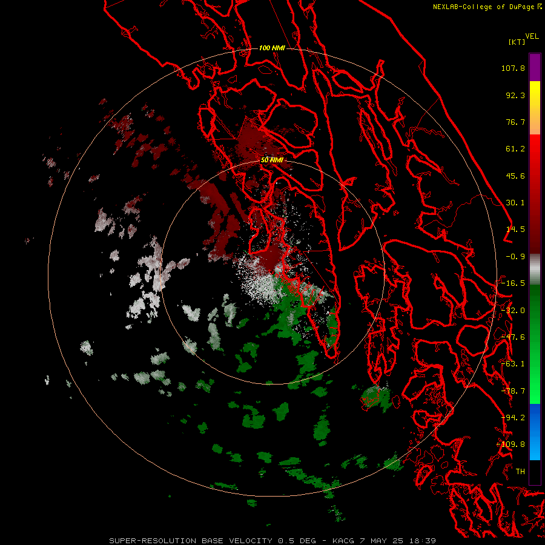Pick the blue segment of velocity color bar
The image size is (545, 545).
(535, 432)
